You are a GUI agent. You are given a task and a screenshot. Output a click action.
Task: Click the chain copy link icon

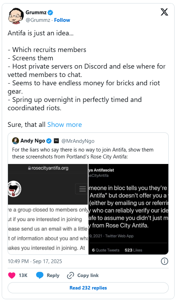[x=71, y=275]
